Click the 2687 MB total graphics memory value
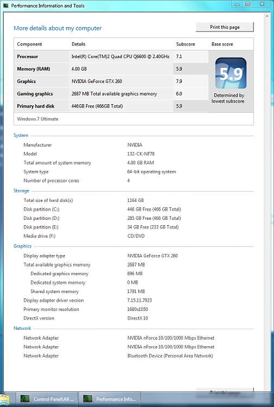 coord(136,265)
